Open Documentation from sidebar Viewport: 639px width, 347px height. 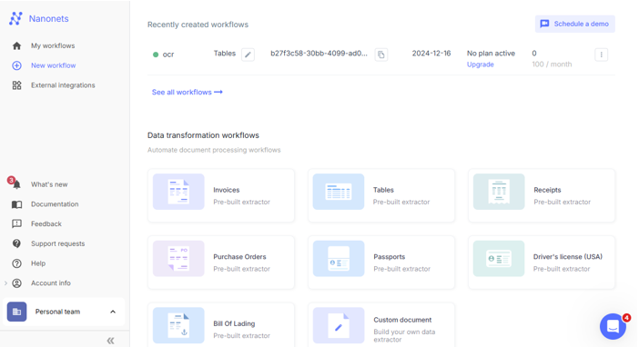tap(55, 204)
